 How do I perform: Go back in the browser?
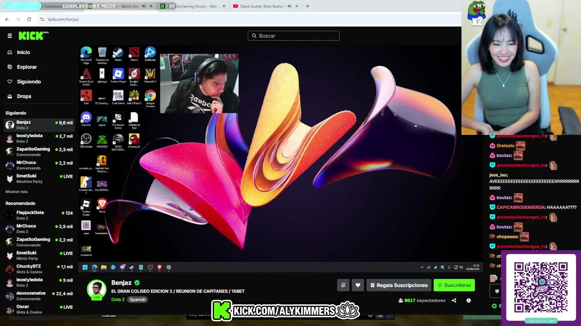point(7,19)
